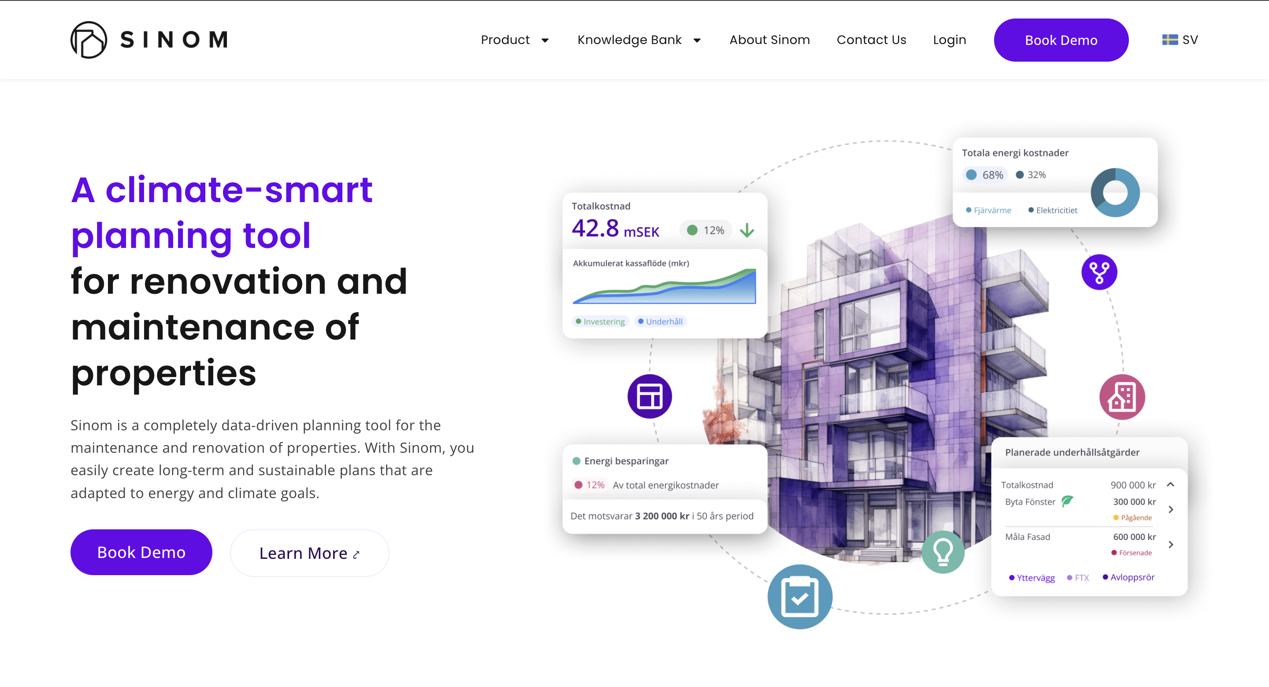Toggle the Investering chart legend
The height and width of the screenshot is (687, 1269).
(x=600, y=321)
